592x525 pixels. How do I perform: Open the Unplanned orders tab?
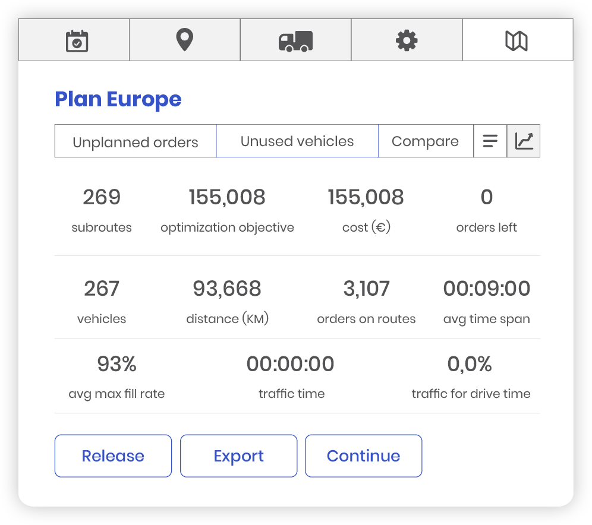136,142
